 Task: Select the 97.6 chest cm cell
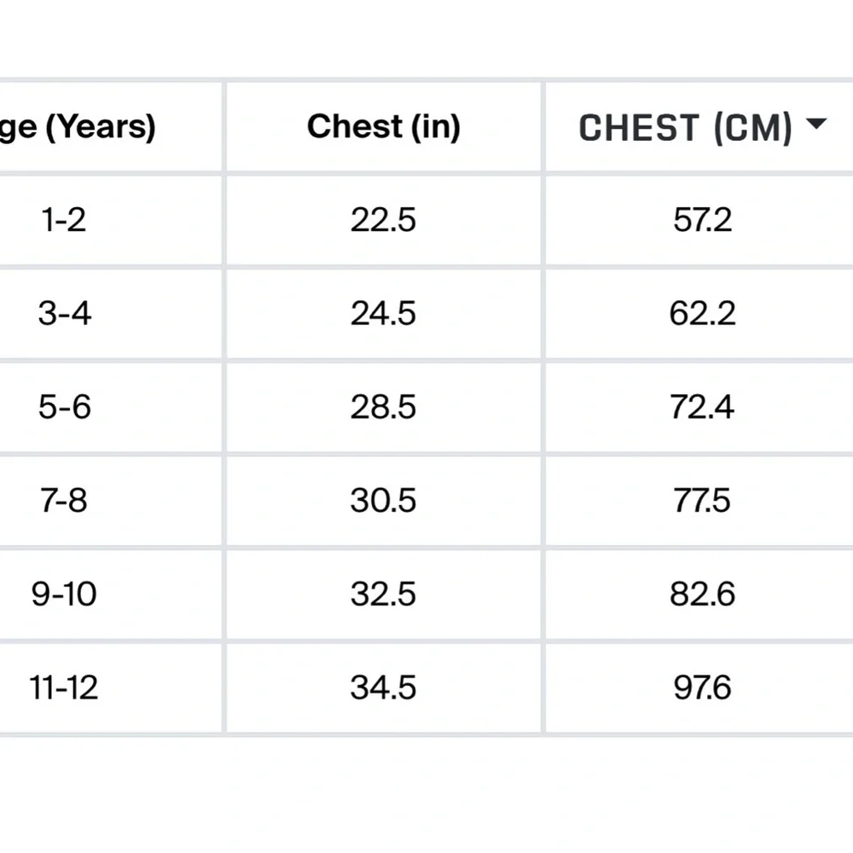699,688
